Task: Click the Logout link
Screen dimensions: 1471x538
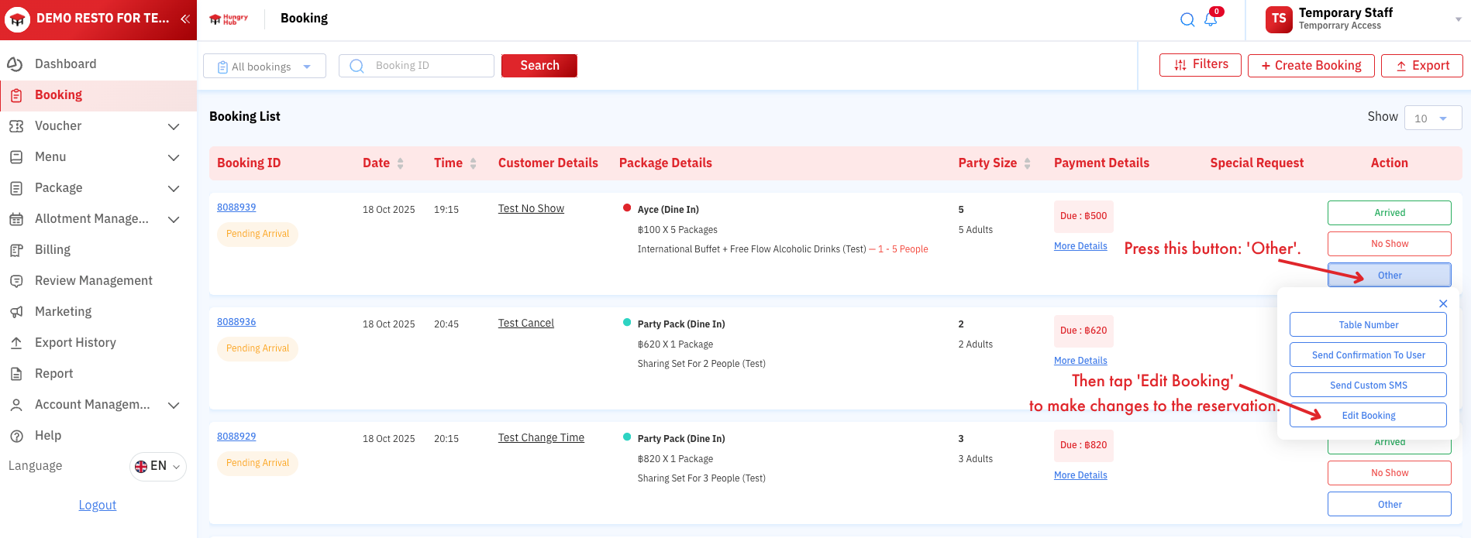Action: point(98,505)
